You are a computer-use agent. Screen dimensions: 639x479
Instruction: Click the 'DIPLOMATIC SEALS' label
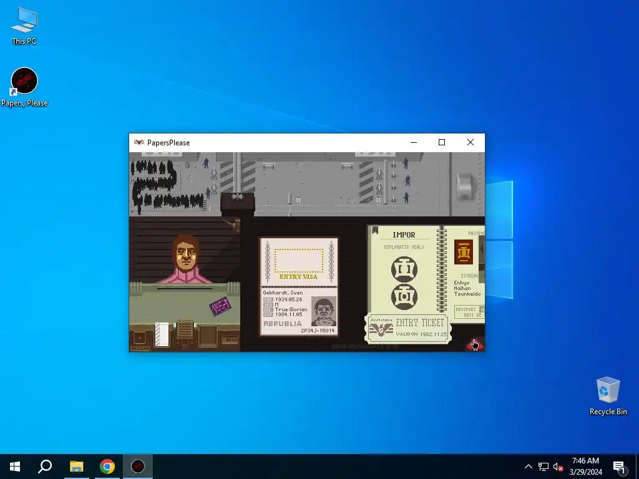pyautogui.click(x=404, y=247)
